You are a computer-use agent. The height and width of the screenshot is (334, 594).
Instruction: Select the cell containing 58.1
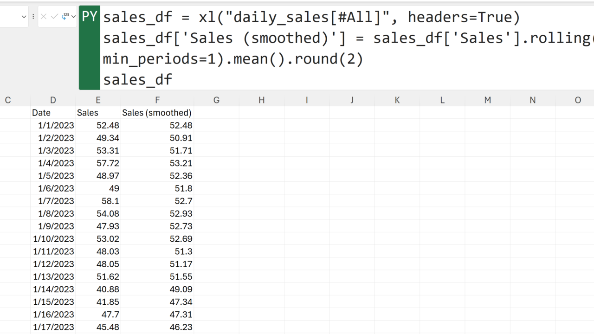coord(98,201)
